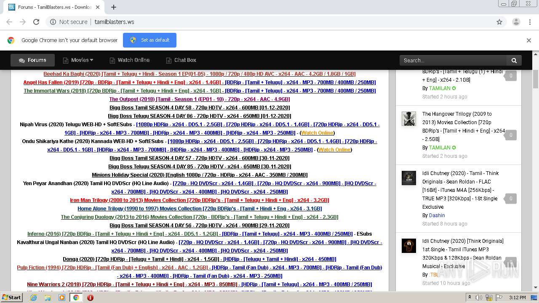The image size is (539, 303).
Task: Open The Outpost (2018) Season 1 link
Action: [x=200, y=99]
